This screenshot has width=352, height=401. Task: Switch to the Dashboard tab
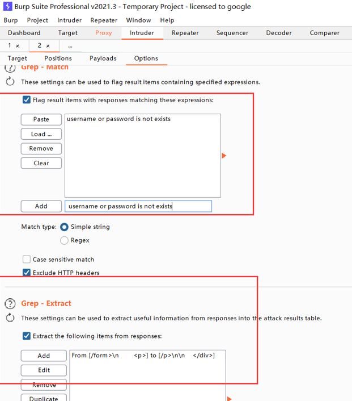click(24, 33)
